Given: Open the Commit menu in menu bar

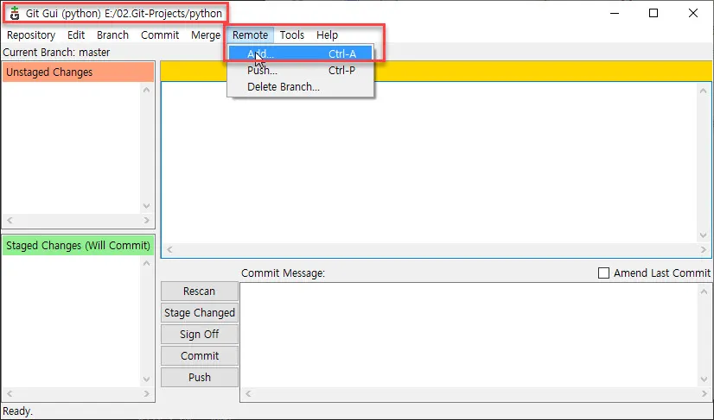Looking at the screenshot, I should (160, 35).
